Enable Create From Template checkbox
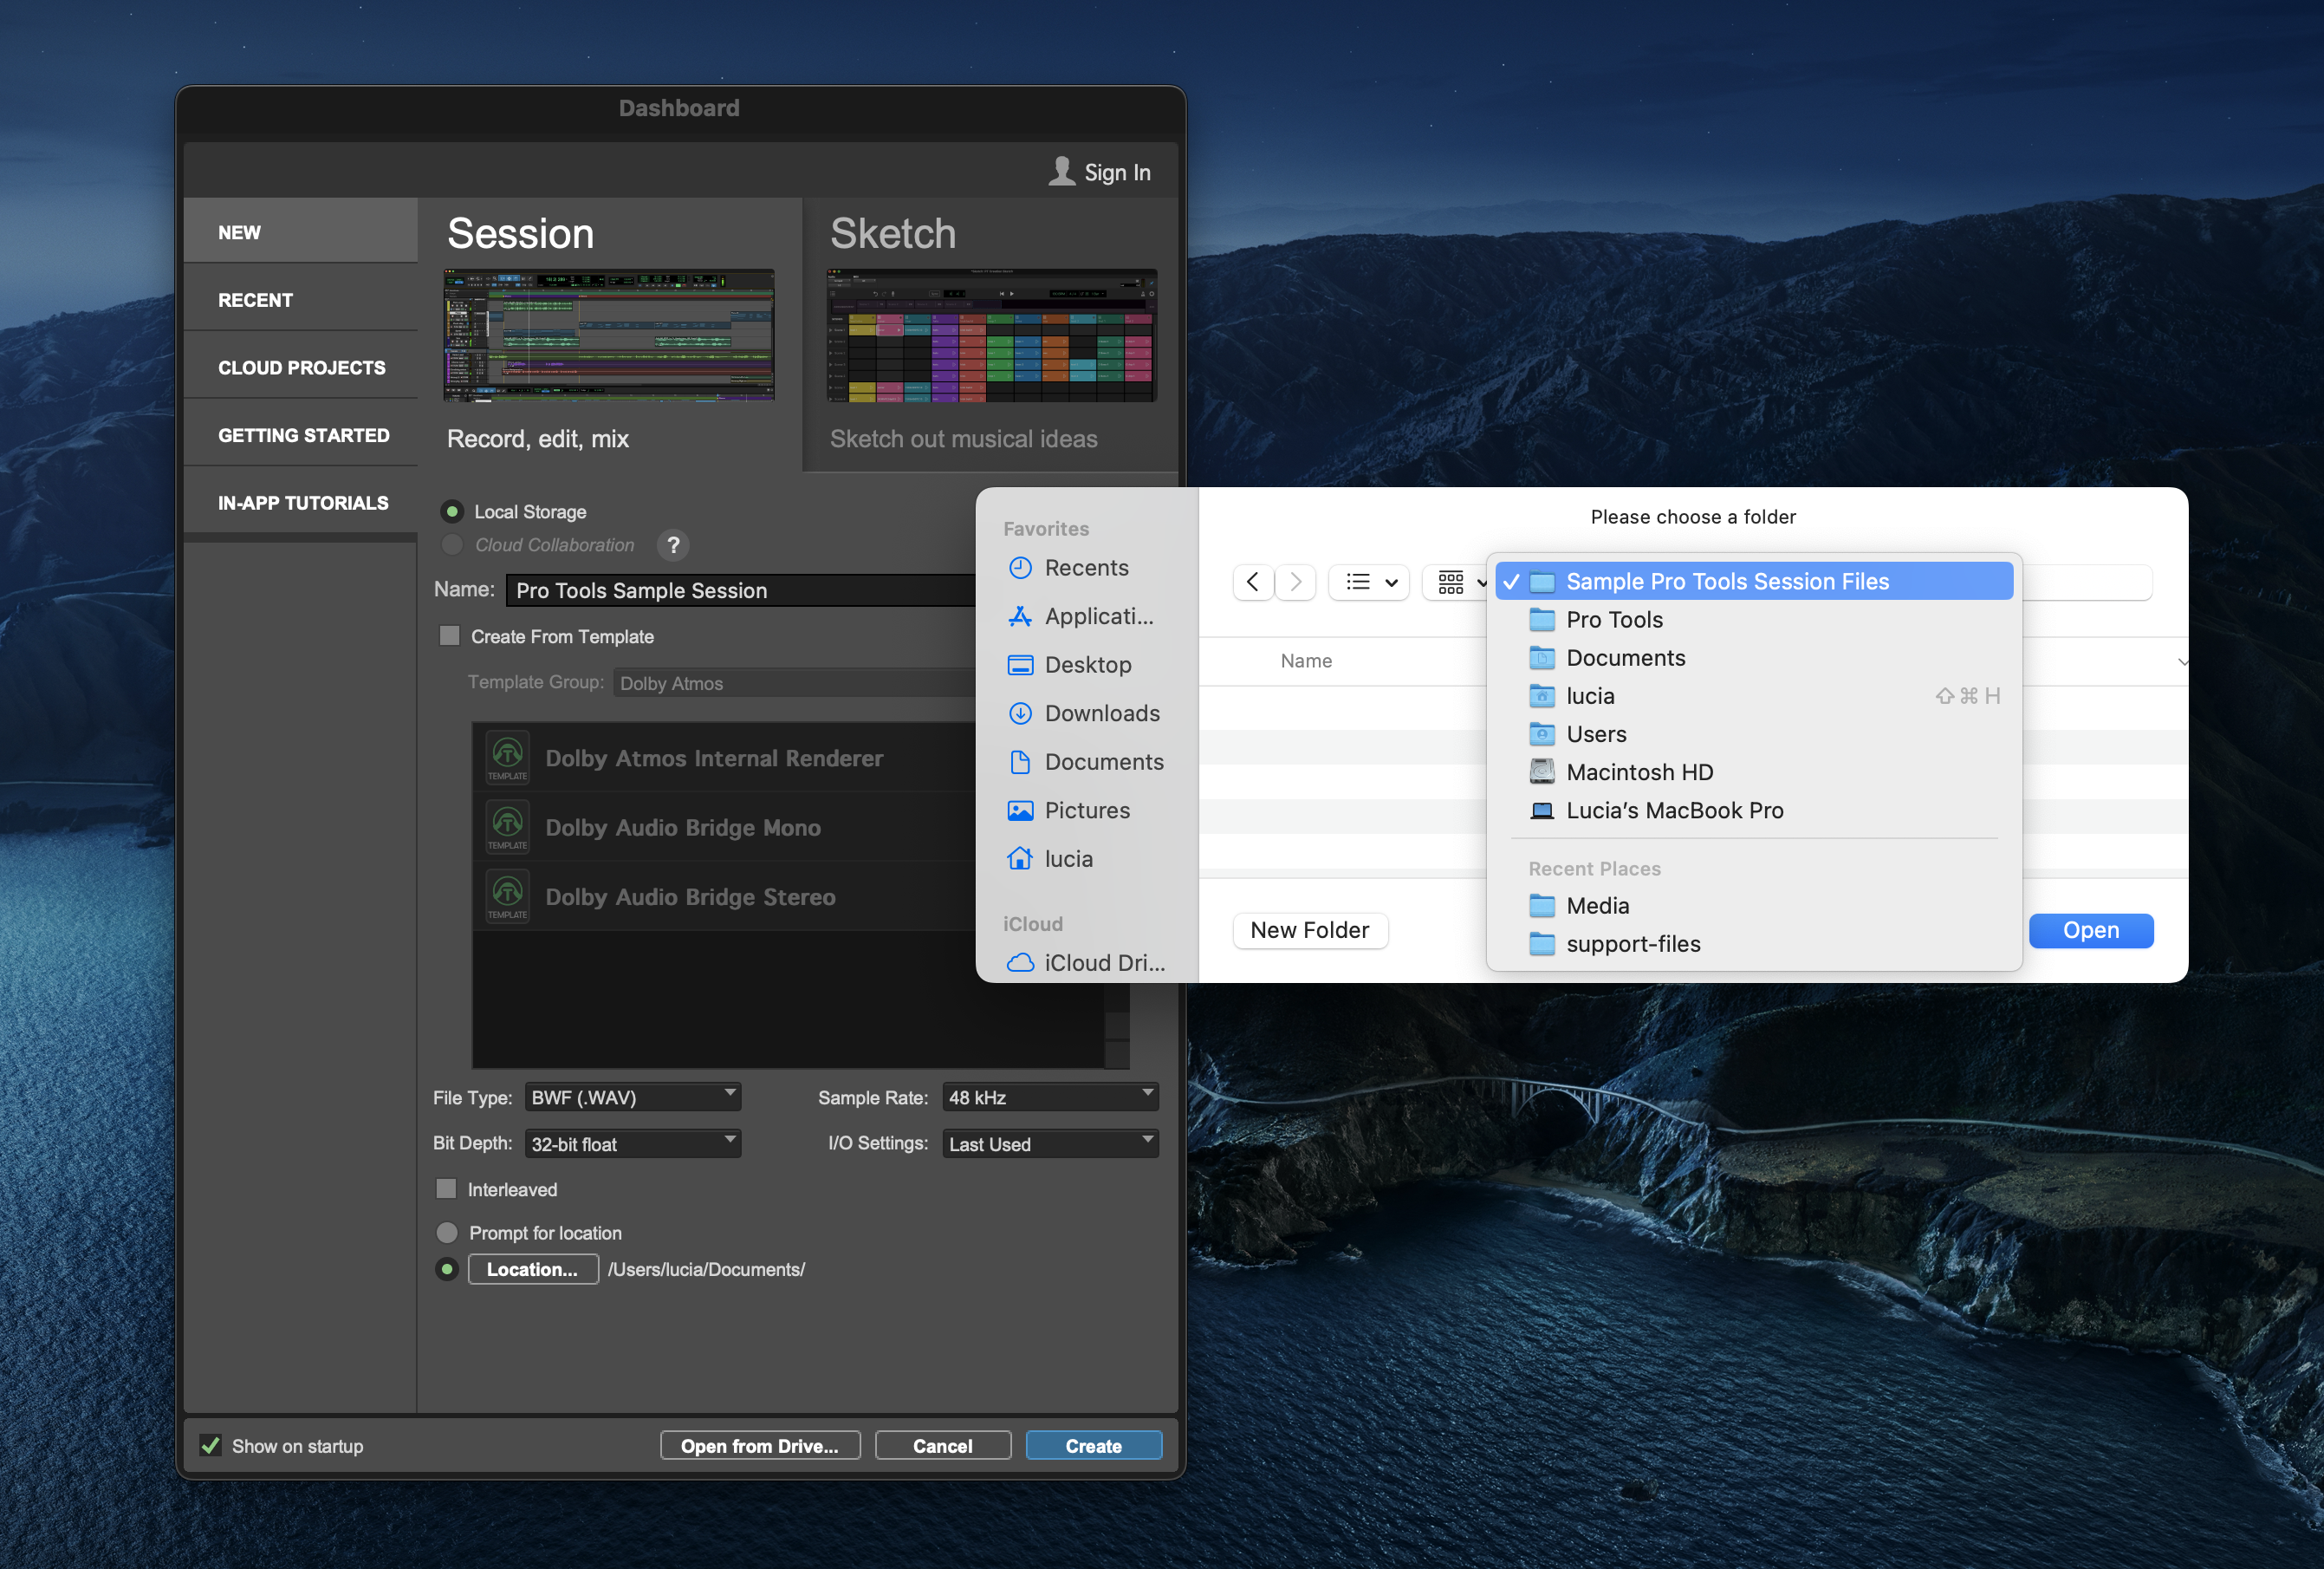 pos(450,636)
